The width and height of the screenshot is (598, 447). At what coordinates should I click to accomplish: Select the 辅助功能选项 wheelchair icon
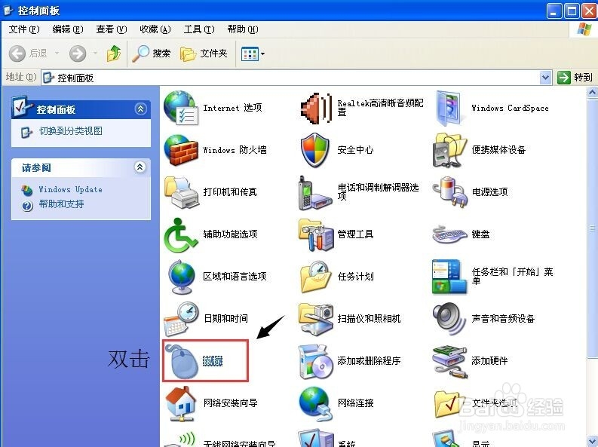[x=181, y=234]
